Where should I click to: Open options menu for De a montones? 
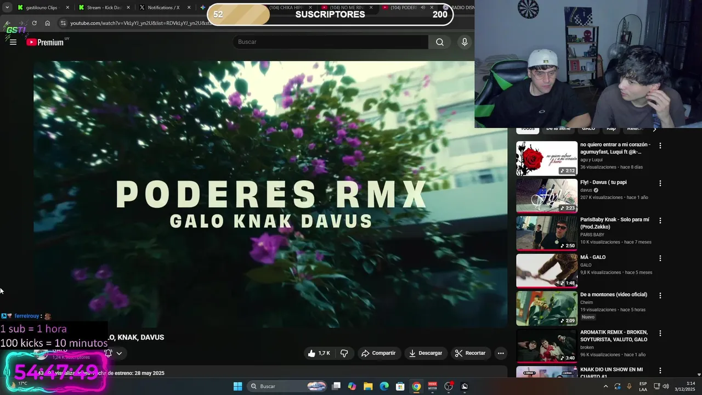click(x=660, y=295)
